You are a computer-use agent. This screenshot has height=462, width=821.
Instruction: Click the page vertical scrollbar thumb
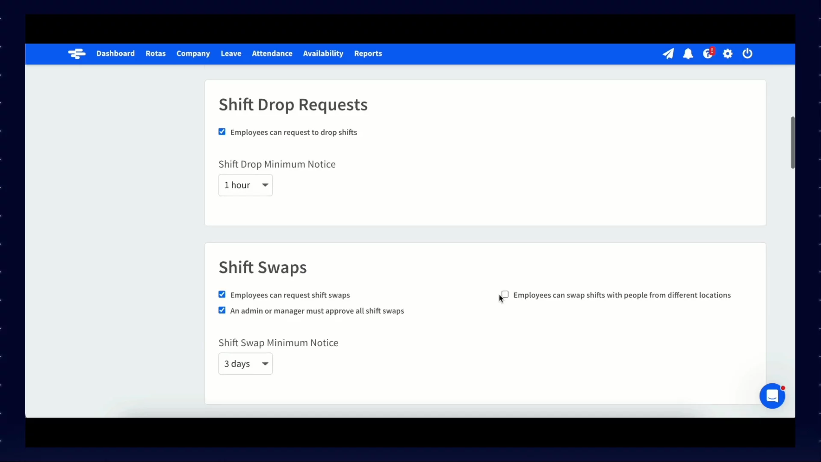[792, 142]
